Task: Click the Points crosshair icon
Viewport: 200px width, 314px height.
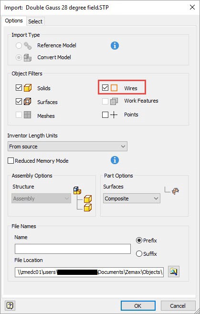Action: [114, 115]
